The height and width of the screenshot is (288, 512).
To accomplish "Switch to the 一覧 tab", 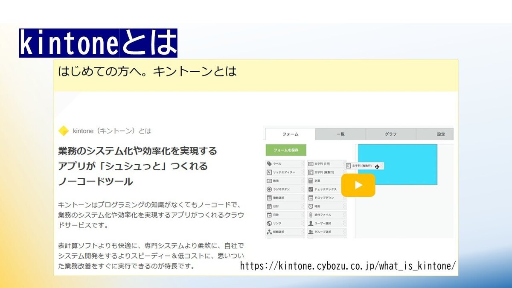I will 340,134.
